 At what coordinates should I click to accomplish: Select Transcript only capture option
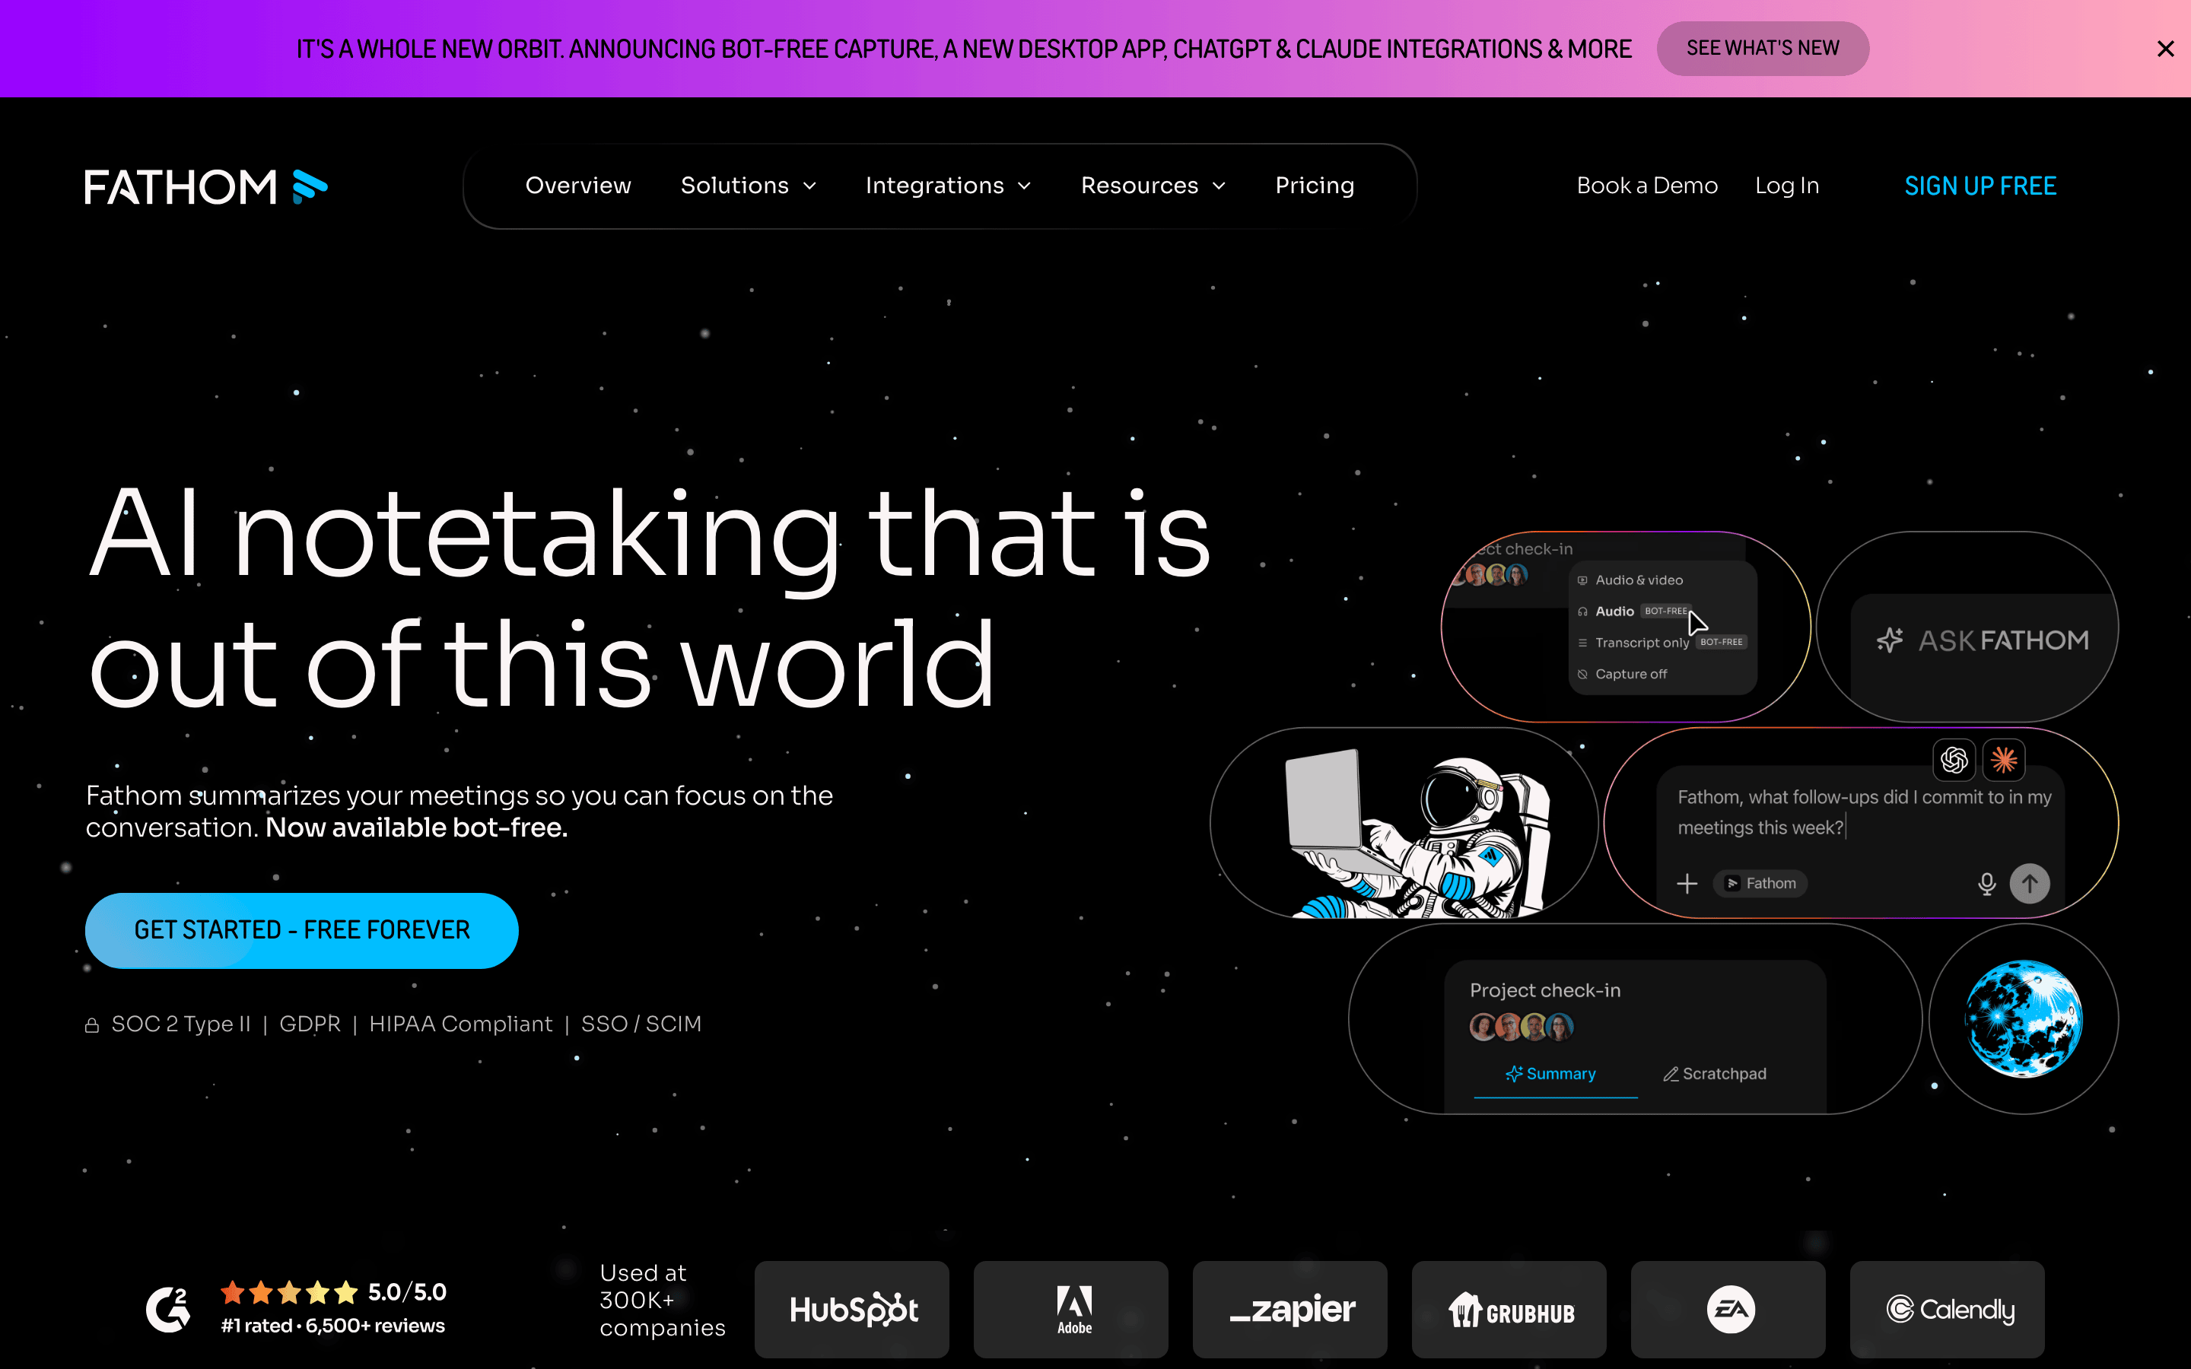pos(1662,642)
